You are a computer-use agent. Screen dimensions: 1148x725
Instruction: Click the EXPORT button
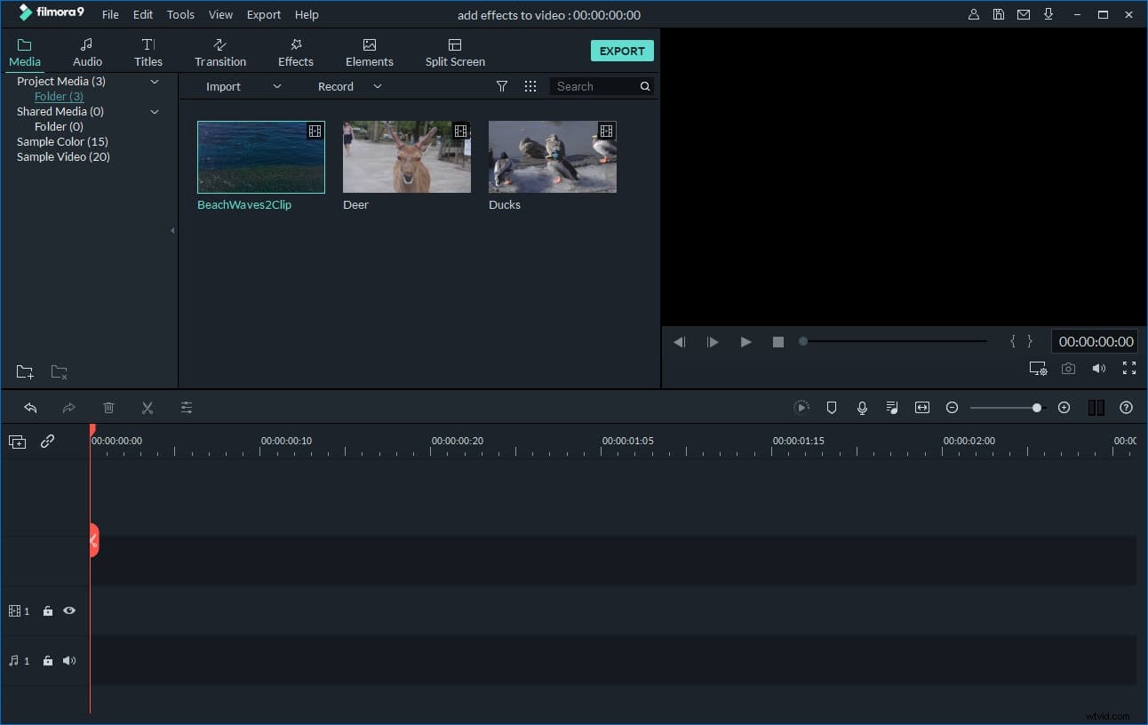pyautogui.click(x=621, y=51)
